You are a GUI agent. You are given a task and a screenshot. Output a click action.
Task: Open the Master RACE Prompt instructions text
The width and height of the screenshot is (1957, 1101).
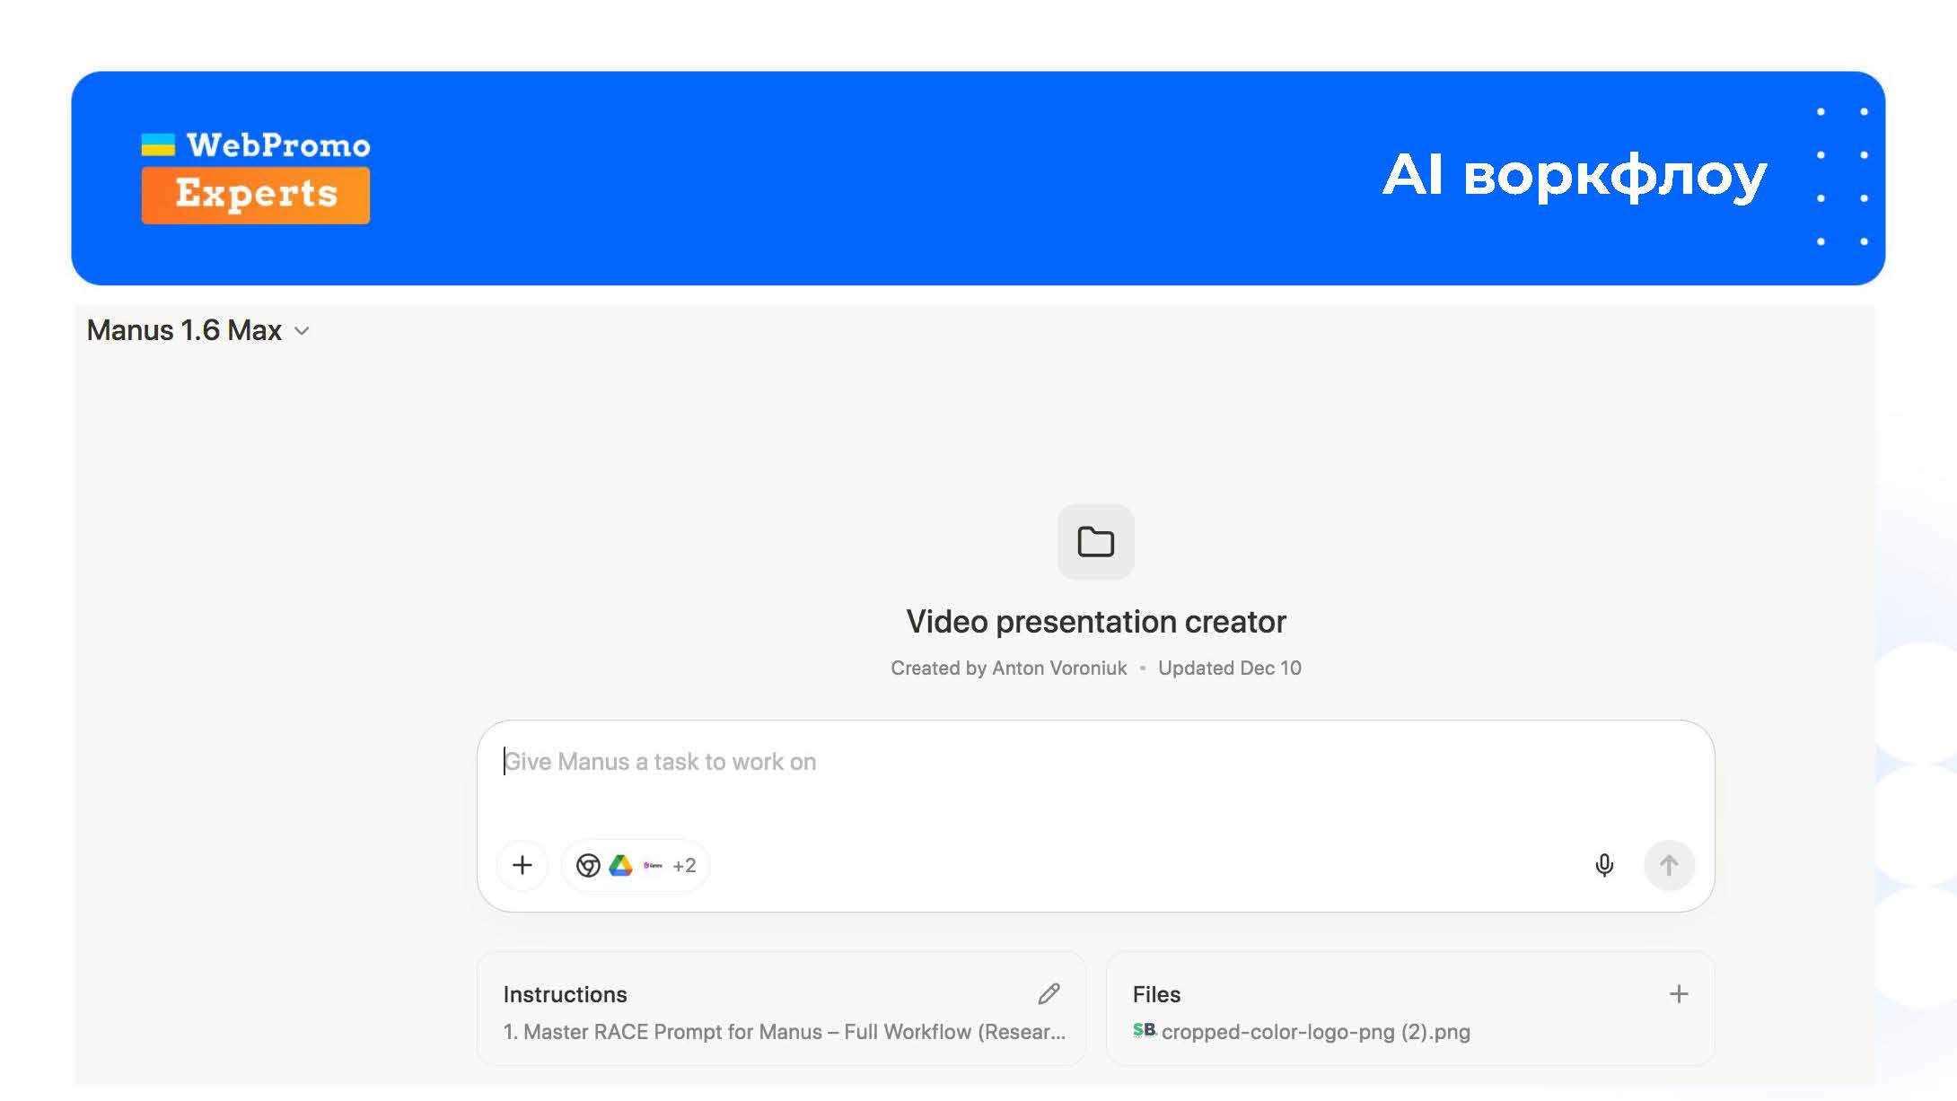pos(784,1032)
